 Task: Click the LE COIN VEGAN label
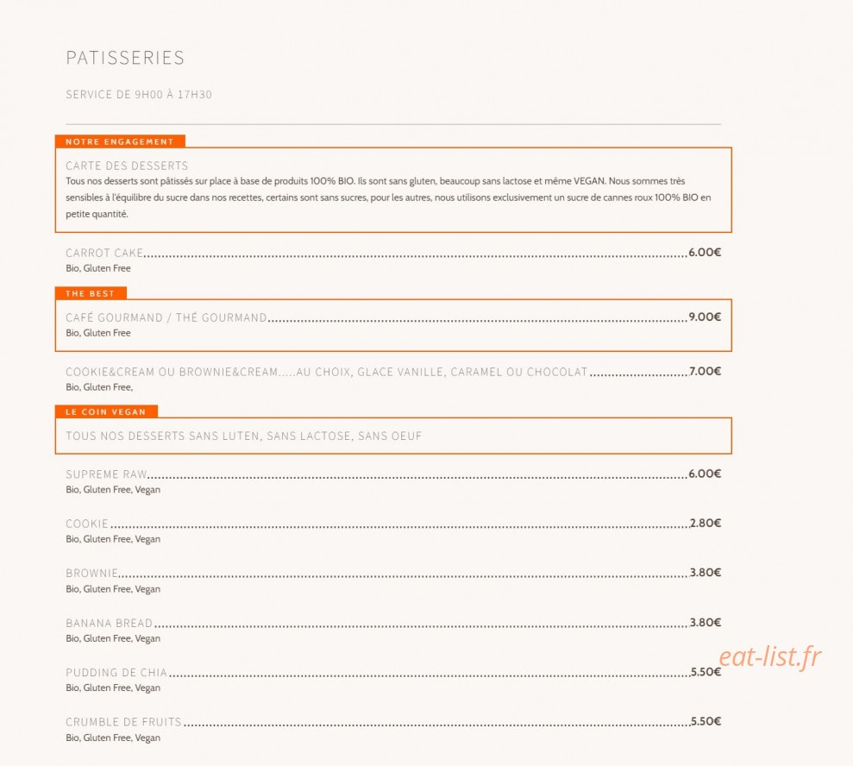point(106,411)
